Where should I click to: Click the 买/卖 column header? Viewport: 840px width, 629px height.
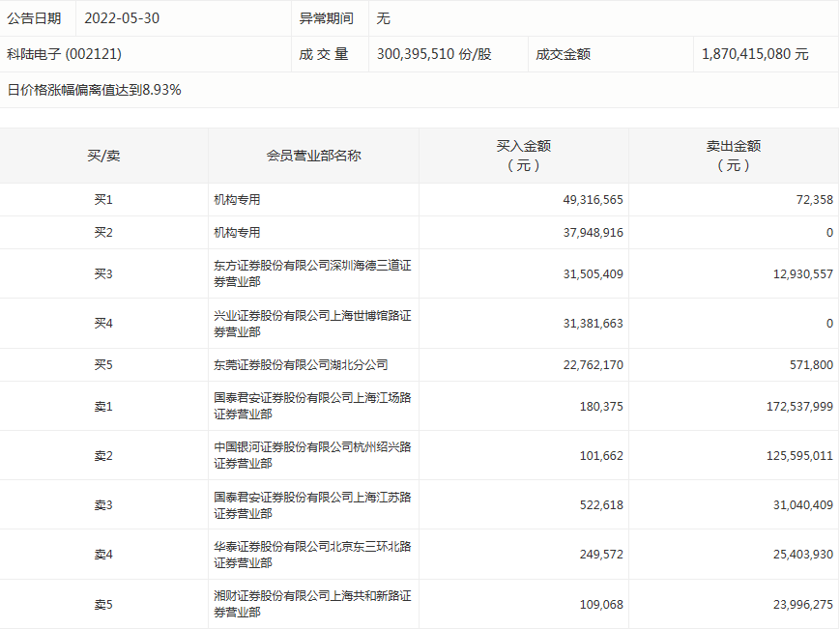(x=103, y=156)
